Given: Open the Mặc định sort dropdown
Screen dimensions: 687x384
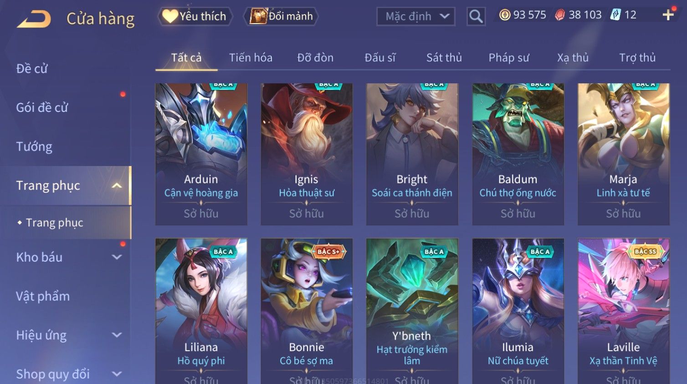Looking at the screenshot, I should point(416,16).
